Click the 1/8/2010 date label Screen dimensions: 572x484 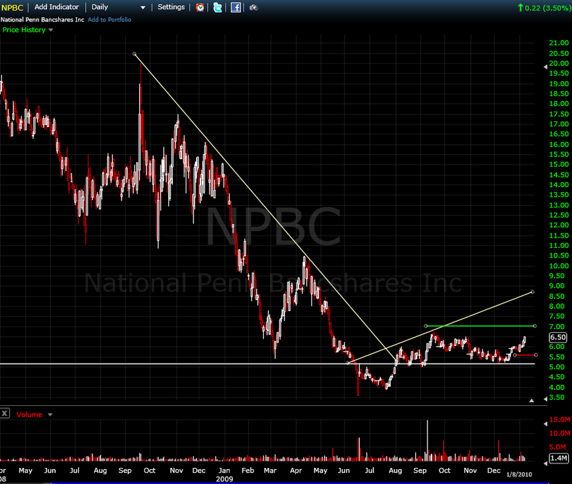click(x=519, y=474)
